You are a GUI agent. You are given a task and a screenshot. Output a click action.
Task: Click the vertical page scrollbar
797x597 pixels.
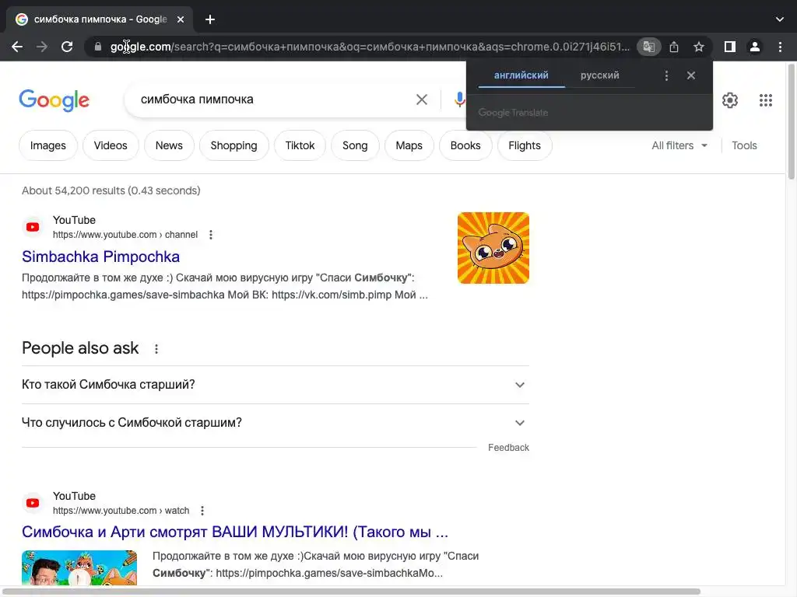coord(792,122)
